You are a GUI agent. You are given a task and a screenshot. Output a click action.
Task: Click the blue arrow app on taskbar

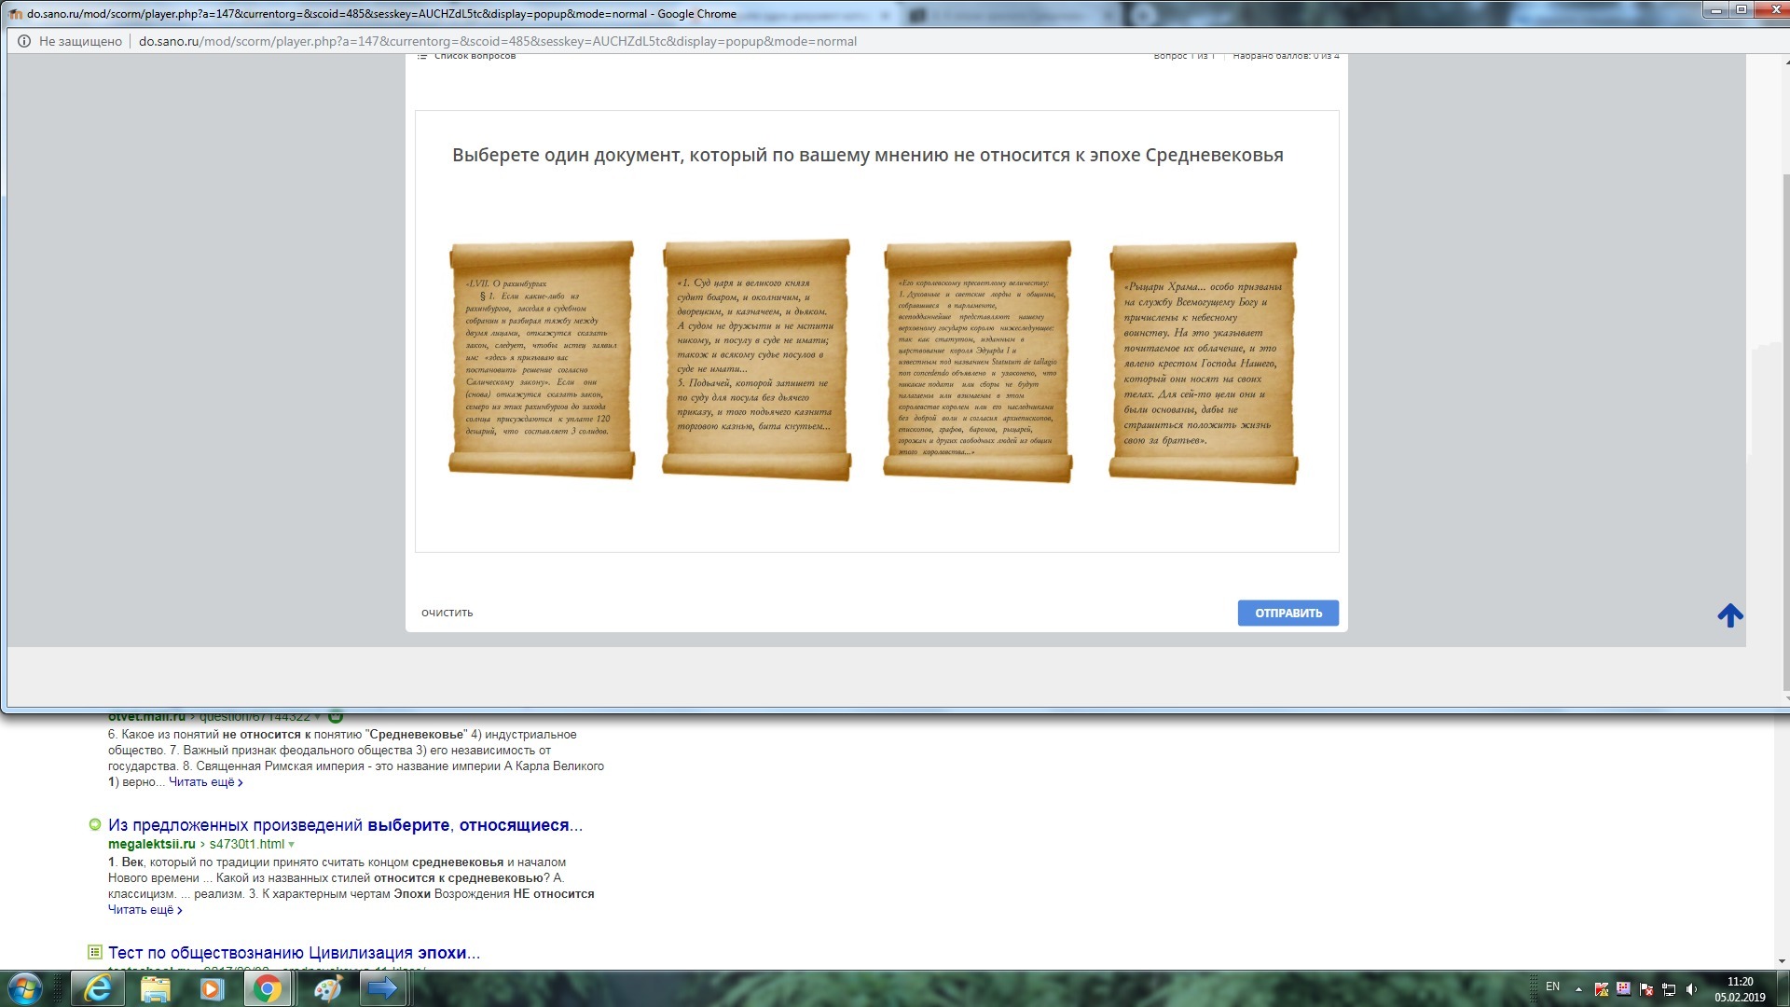click(x=382, y=988)
